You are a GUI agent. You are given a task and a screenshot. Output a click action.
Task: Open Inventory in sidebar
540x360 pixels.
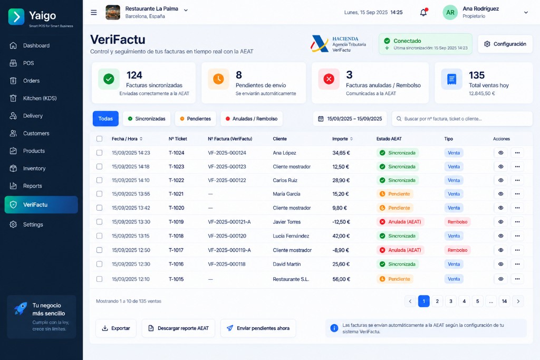click(41, 168)
